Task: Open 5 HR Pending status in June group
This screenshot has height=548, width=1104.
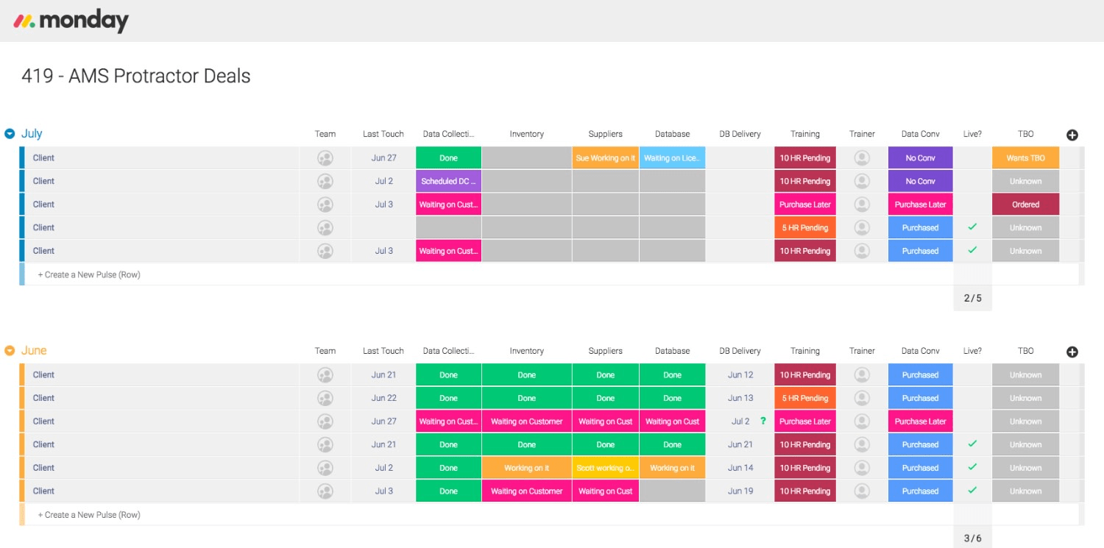Action: (x=804, y=398)
